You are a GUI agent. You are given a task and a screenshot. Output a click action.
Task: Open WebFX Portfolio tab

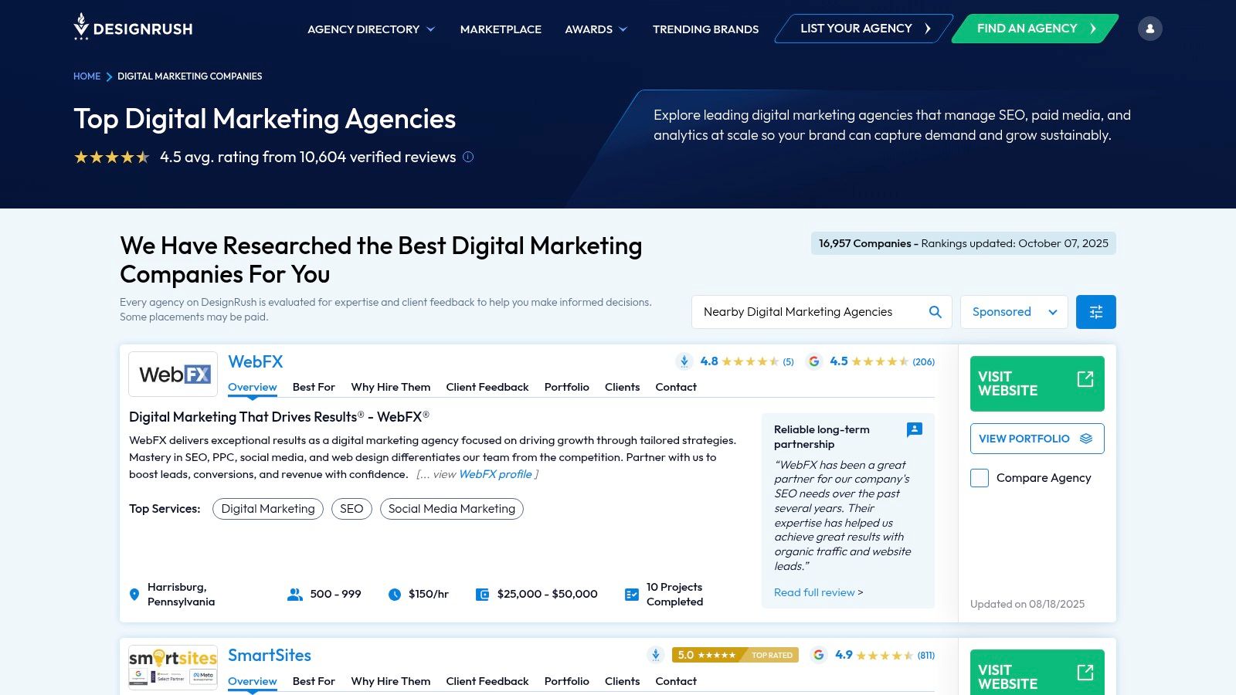(x=567, y=387)
